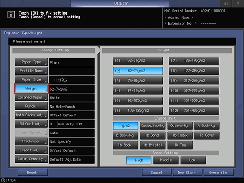Screen dimensions: 244x183
Task: Tap the M/C Serial Number text
Action: 195,11
